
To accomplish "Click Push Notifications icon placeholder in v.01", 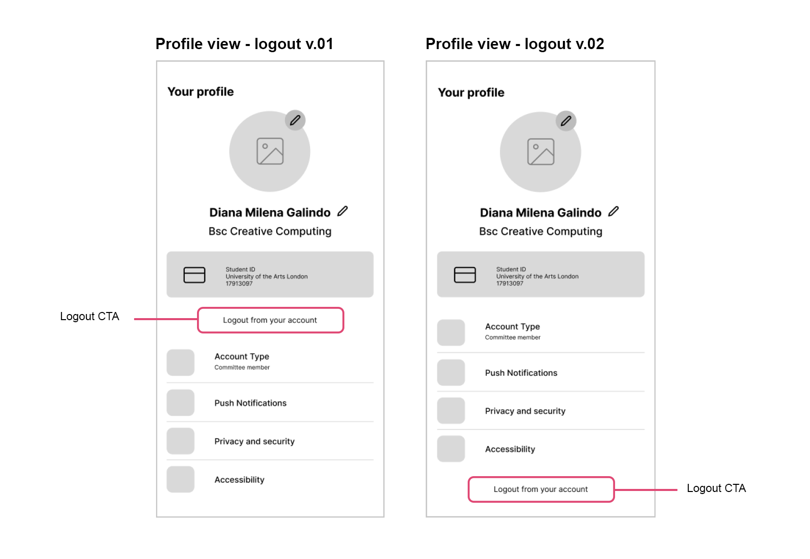I will [x=181, y=403].
